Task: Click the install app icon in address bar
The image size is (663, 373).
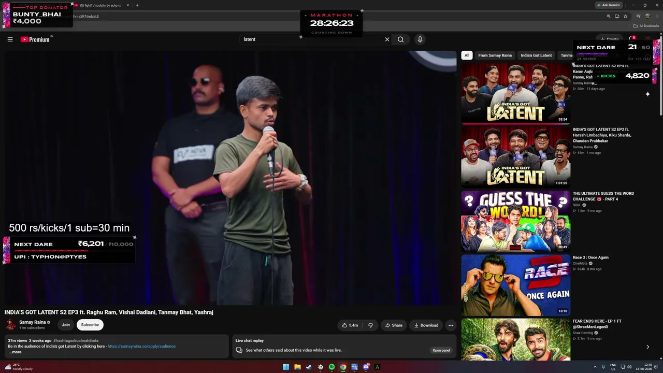Action: [x=617, y=16]
